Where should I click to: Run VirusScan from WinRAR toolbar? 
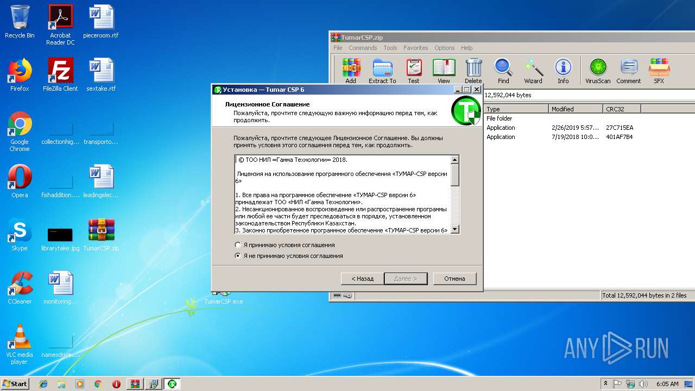[x=598, y=71]
